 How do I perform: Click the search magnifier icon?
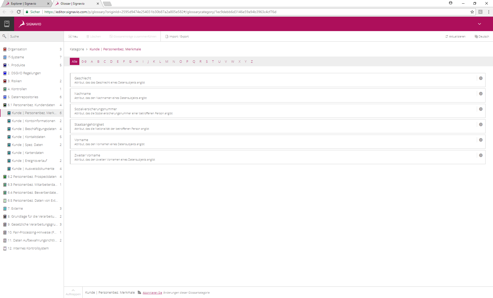[4, 36]
